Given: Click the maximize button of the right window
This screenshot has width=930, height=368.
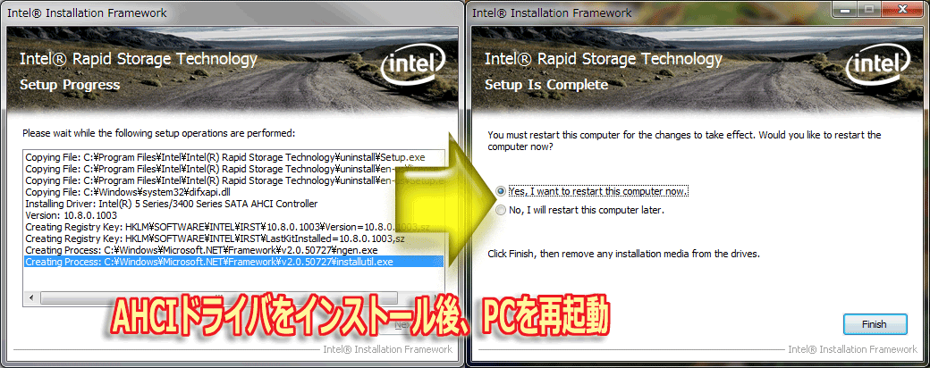Looking at the screenshot, I should pos(869,9).
